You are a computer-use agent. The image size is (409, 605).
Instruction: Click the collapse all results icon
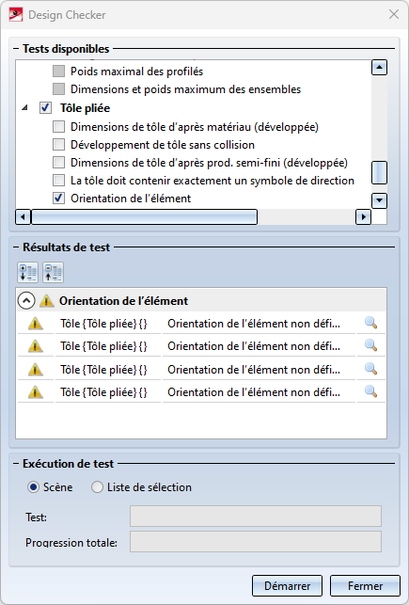[53, 273]
